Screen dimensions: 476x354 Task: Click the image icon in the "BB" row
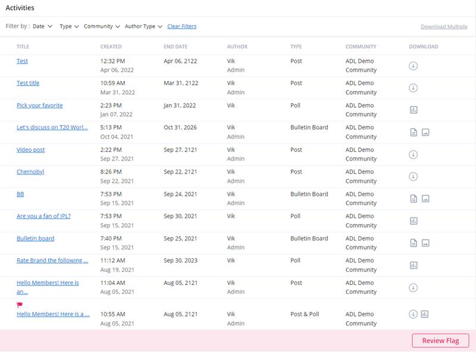425,199
